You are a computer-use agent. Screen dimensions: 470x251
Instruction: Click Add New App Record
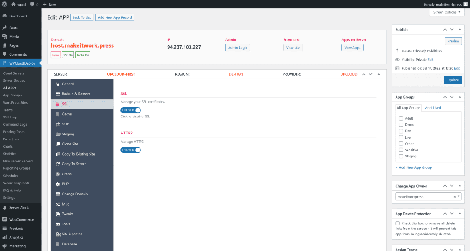[115, 17]
